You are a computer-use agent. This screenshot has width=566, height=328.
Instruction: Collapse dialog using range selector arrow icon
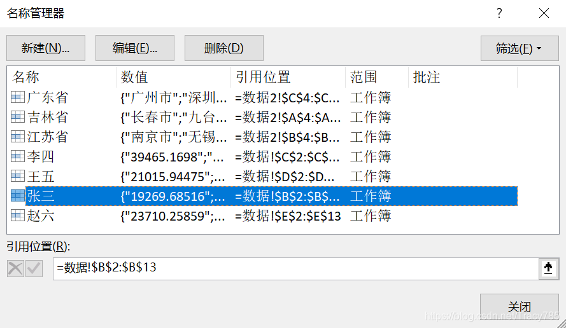tap(548, 268)
